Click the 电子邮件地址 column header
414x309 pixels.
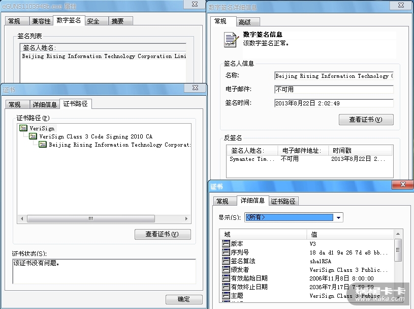pyautogui.click(x=303, y=151)
